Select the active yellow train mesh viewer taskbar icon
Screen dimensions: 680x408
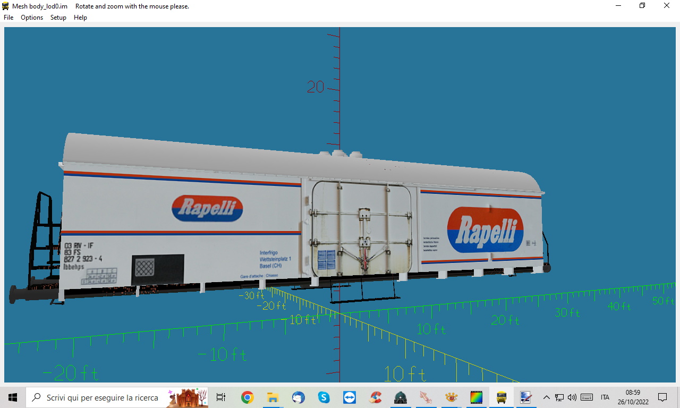pos(501,397)
